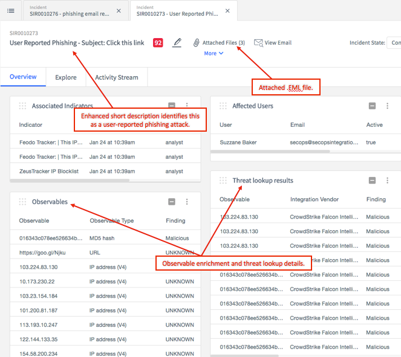The image size is (401, 357).
Task: Click the SIR0010273 incident number
Action: 24,33
